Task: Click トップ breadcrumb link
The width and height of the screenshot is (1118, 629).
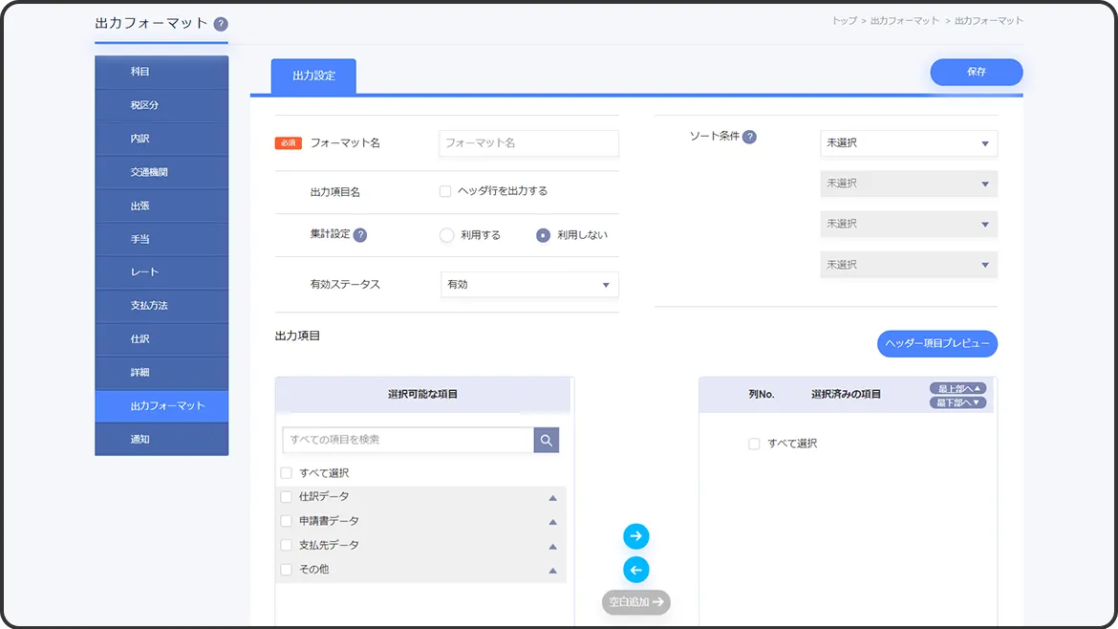Action: (x=844, y=21)
